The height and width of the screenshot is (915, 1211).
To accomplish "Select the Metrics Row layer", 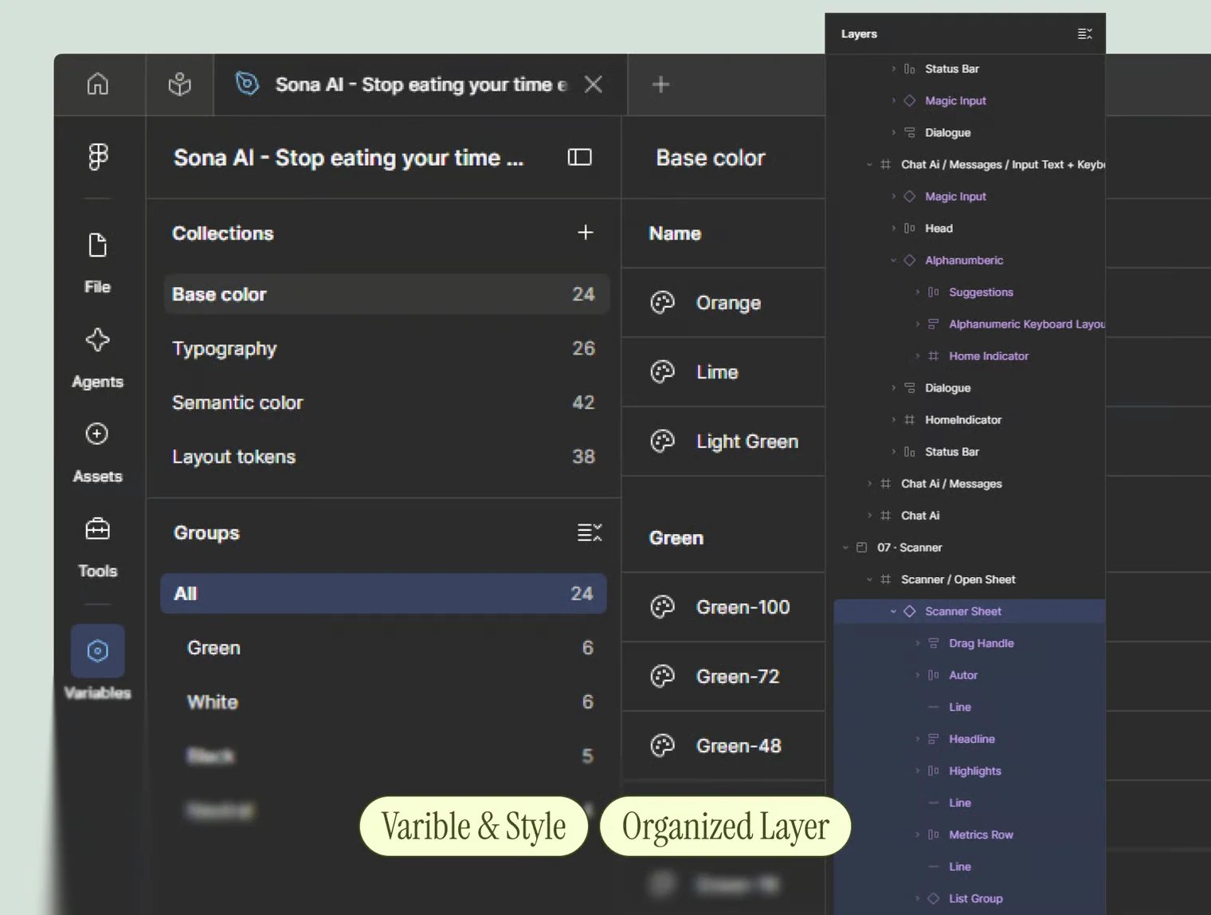I will 970,834.
